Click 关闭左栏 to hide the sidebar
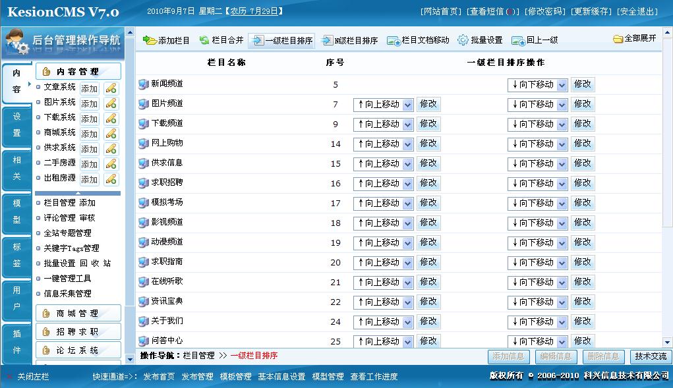Viewport: 673px width, 388px height. pos(32,377)
